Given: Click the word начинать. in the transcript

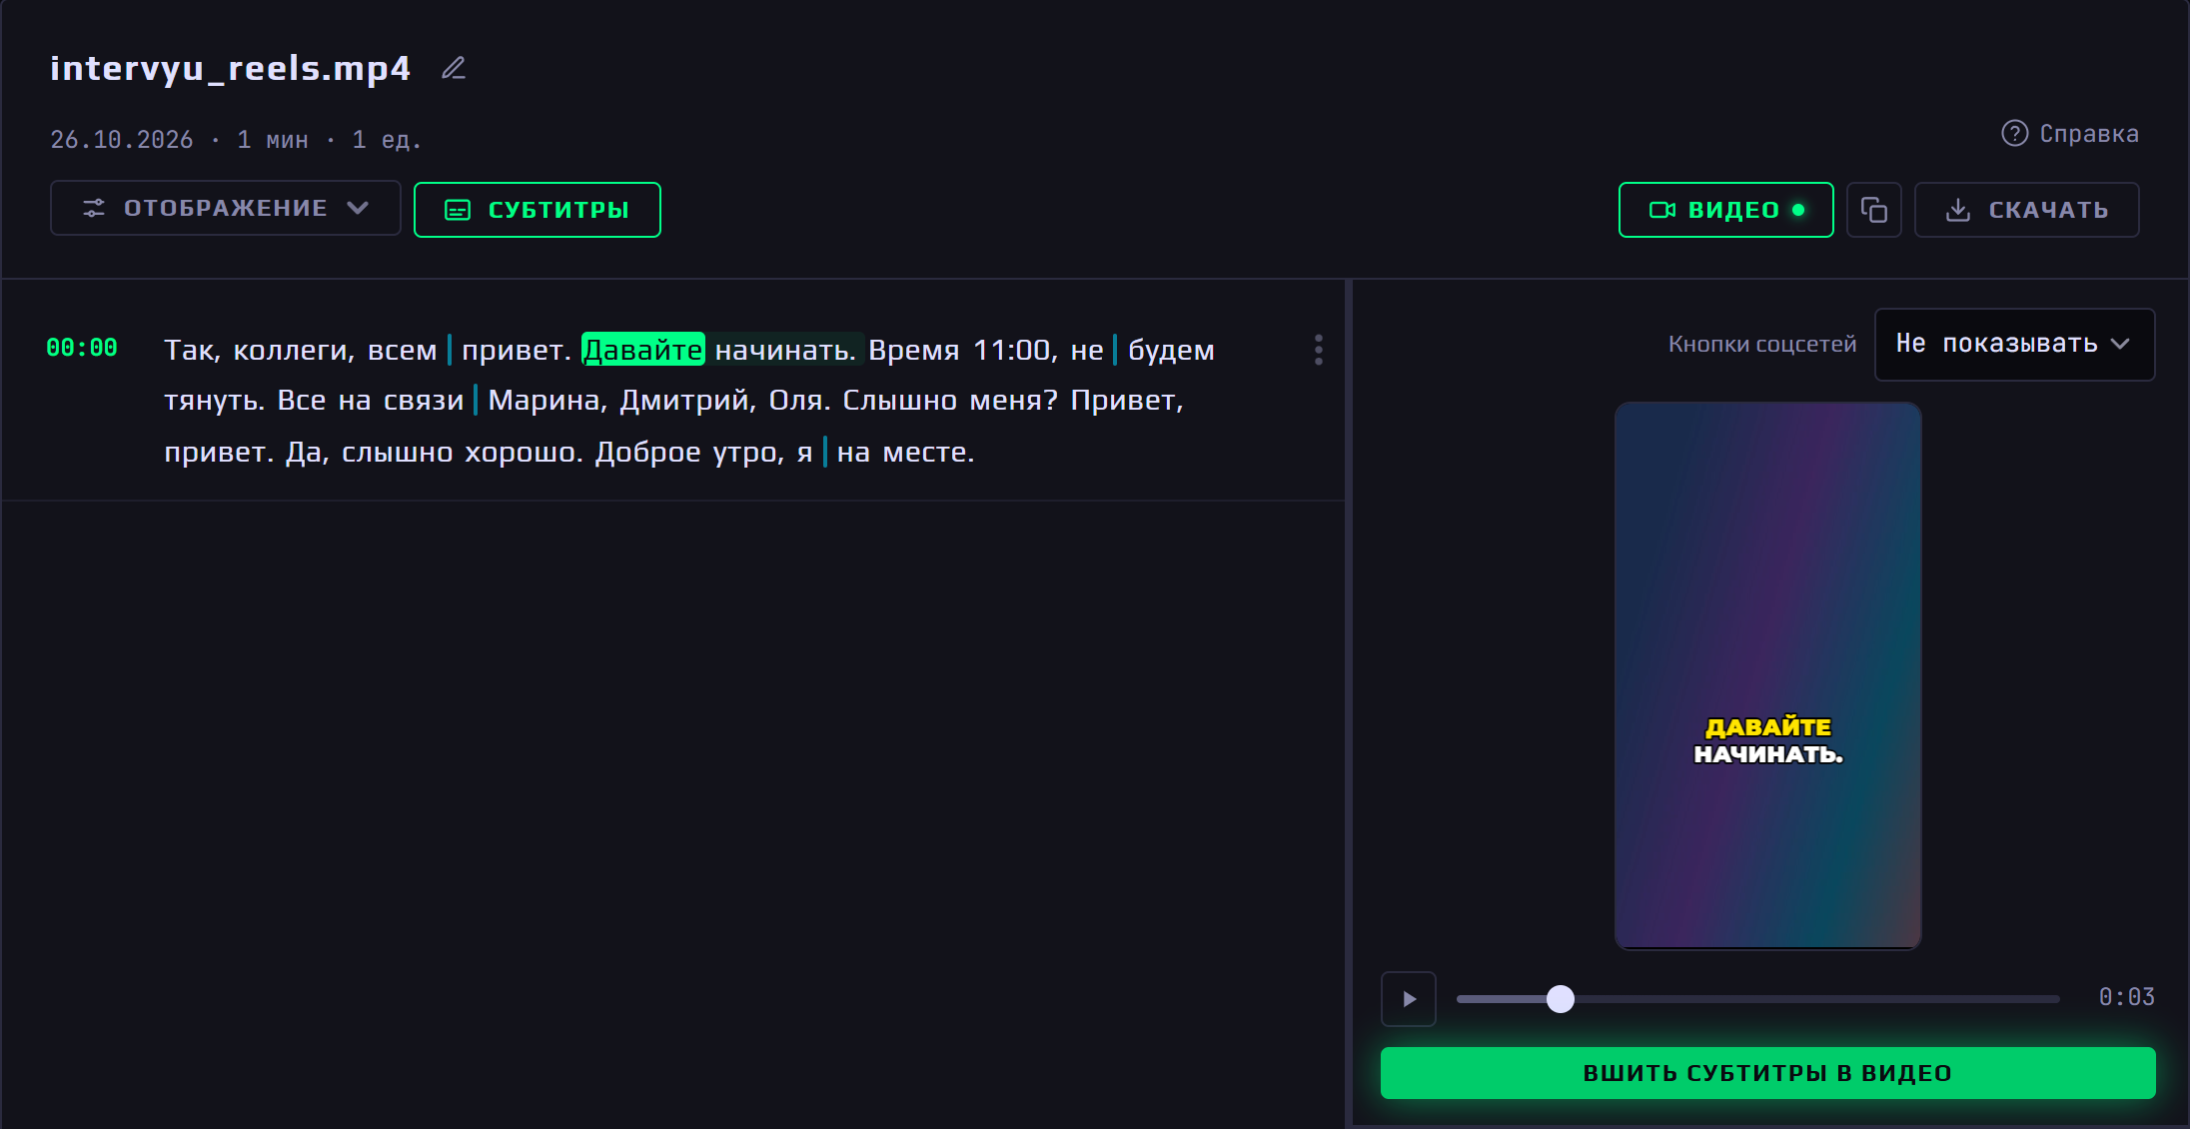Looking at the screenshot, I should [785, 350].
